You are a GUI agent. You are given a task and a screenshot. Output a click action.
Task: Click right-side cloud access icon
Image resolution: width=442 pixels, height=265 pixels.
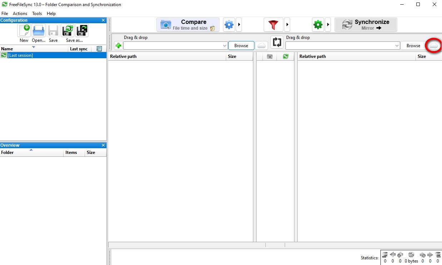tap(433, 46)
